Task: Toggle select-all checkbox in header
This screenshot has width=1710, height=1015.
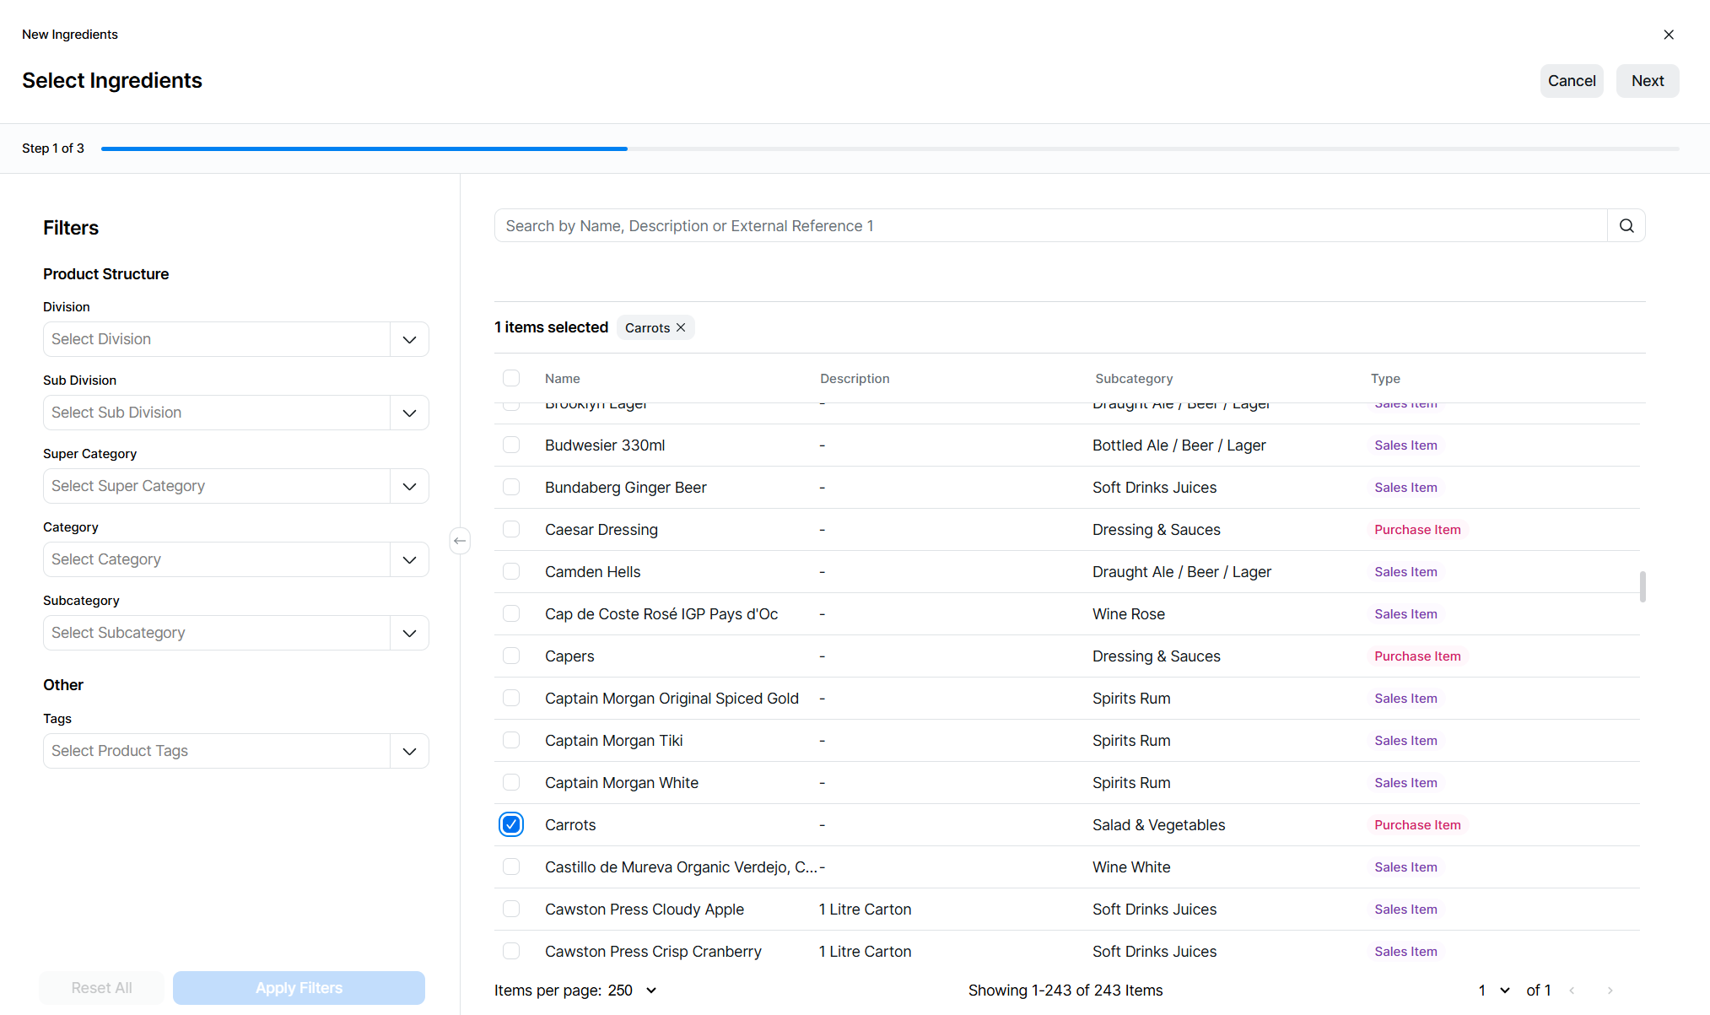Action: pyautogui.click(x=511, y=378)
